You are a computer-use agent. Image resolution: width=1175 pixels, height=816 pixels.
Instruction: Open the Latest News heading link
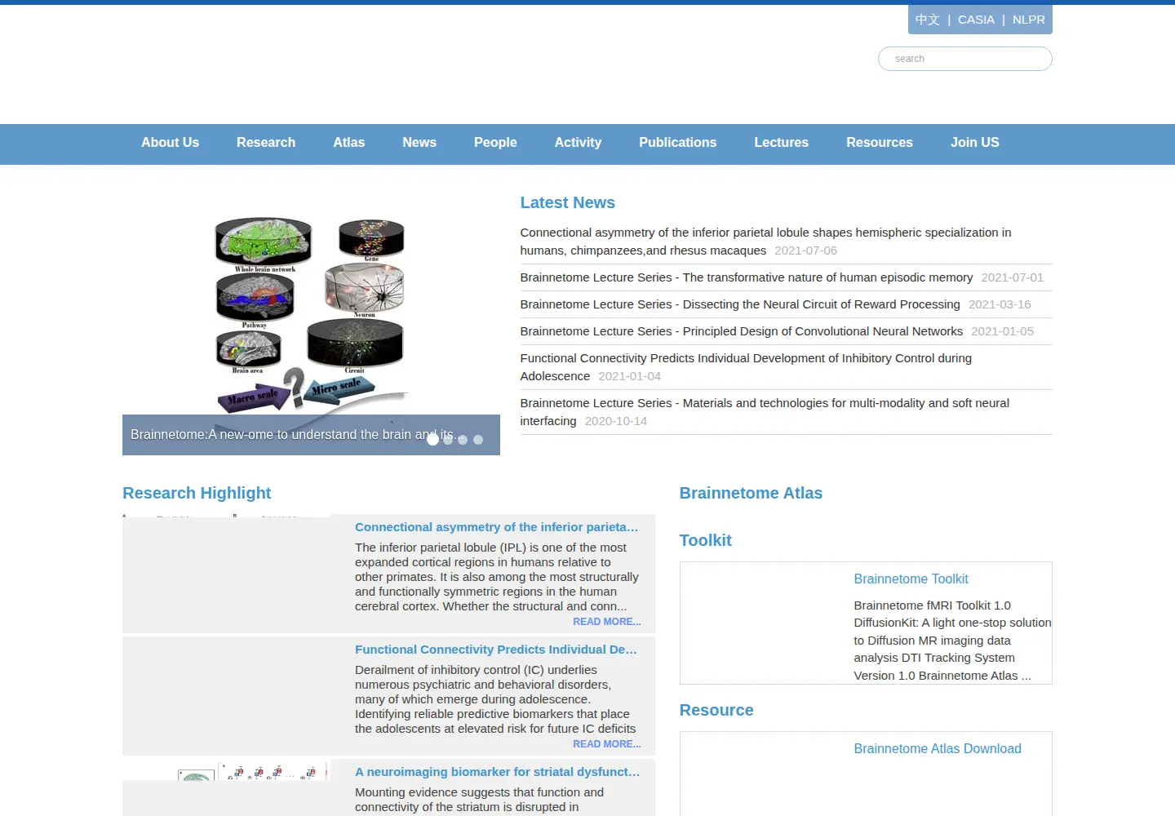pos(567,202)
